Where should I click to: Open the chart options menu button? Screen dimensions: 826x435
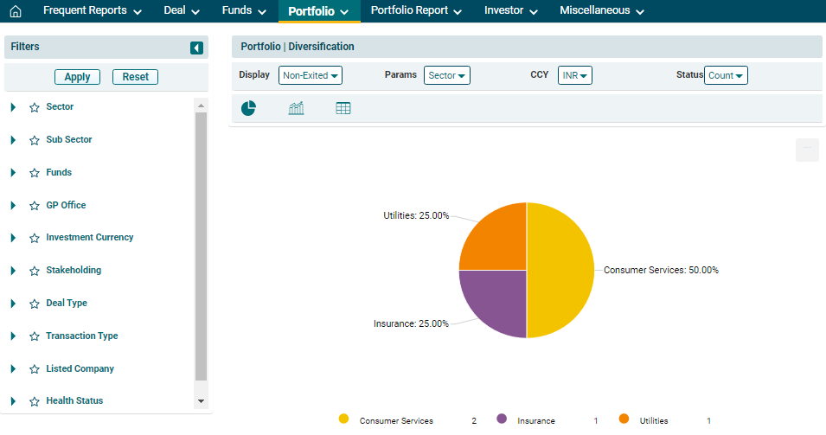tap(806, 150)
